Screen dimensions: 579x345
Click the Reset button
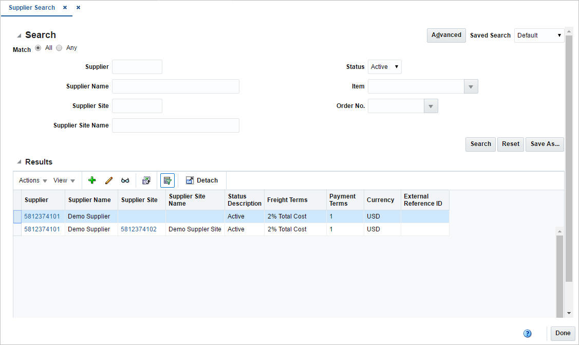point(510,144)
